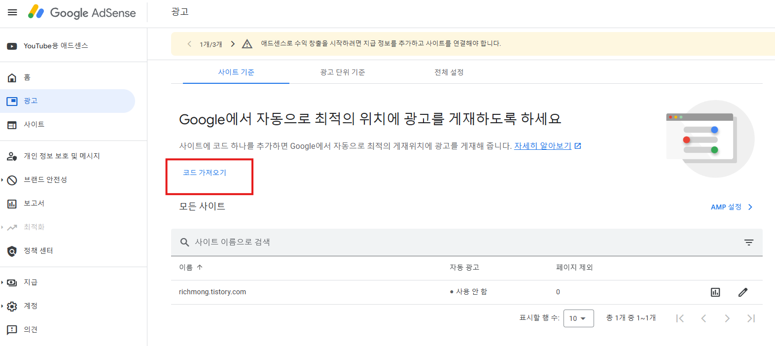775x346 pixels.
Task: Click 자동 광고 column header
Action: tap(464, 268)
